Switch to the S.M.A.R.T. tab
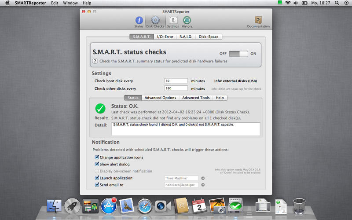 (x=142, y=37)
